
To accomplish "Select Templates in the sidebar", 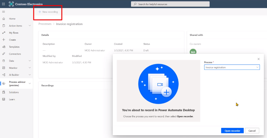I will tap(14, 47).
